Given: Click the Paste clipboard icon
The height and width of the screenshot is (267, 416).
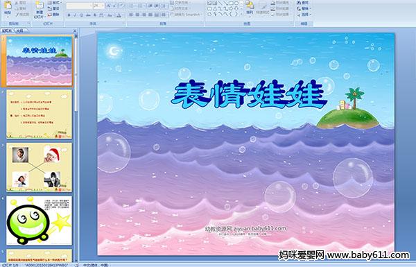Looking at the screenshot, I should pos(8,6).
